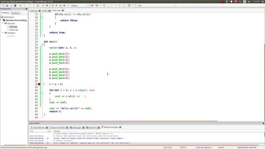
Task: Click the 'int main()' code line
Action: pos(51,41)
